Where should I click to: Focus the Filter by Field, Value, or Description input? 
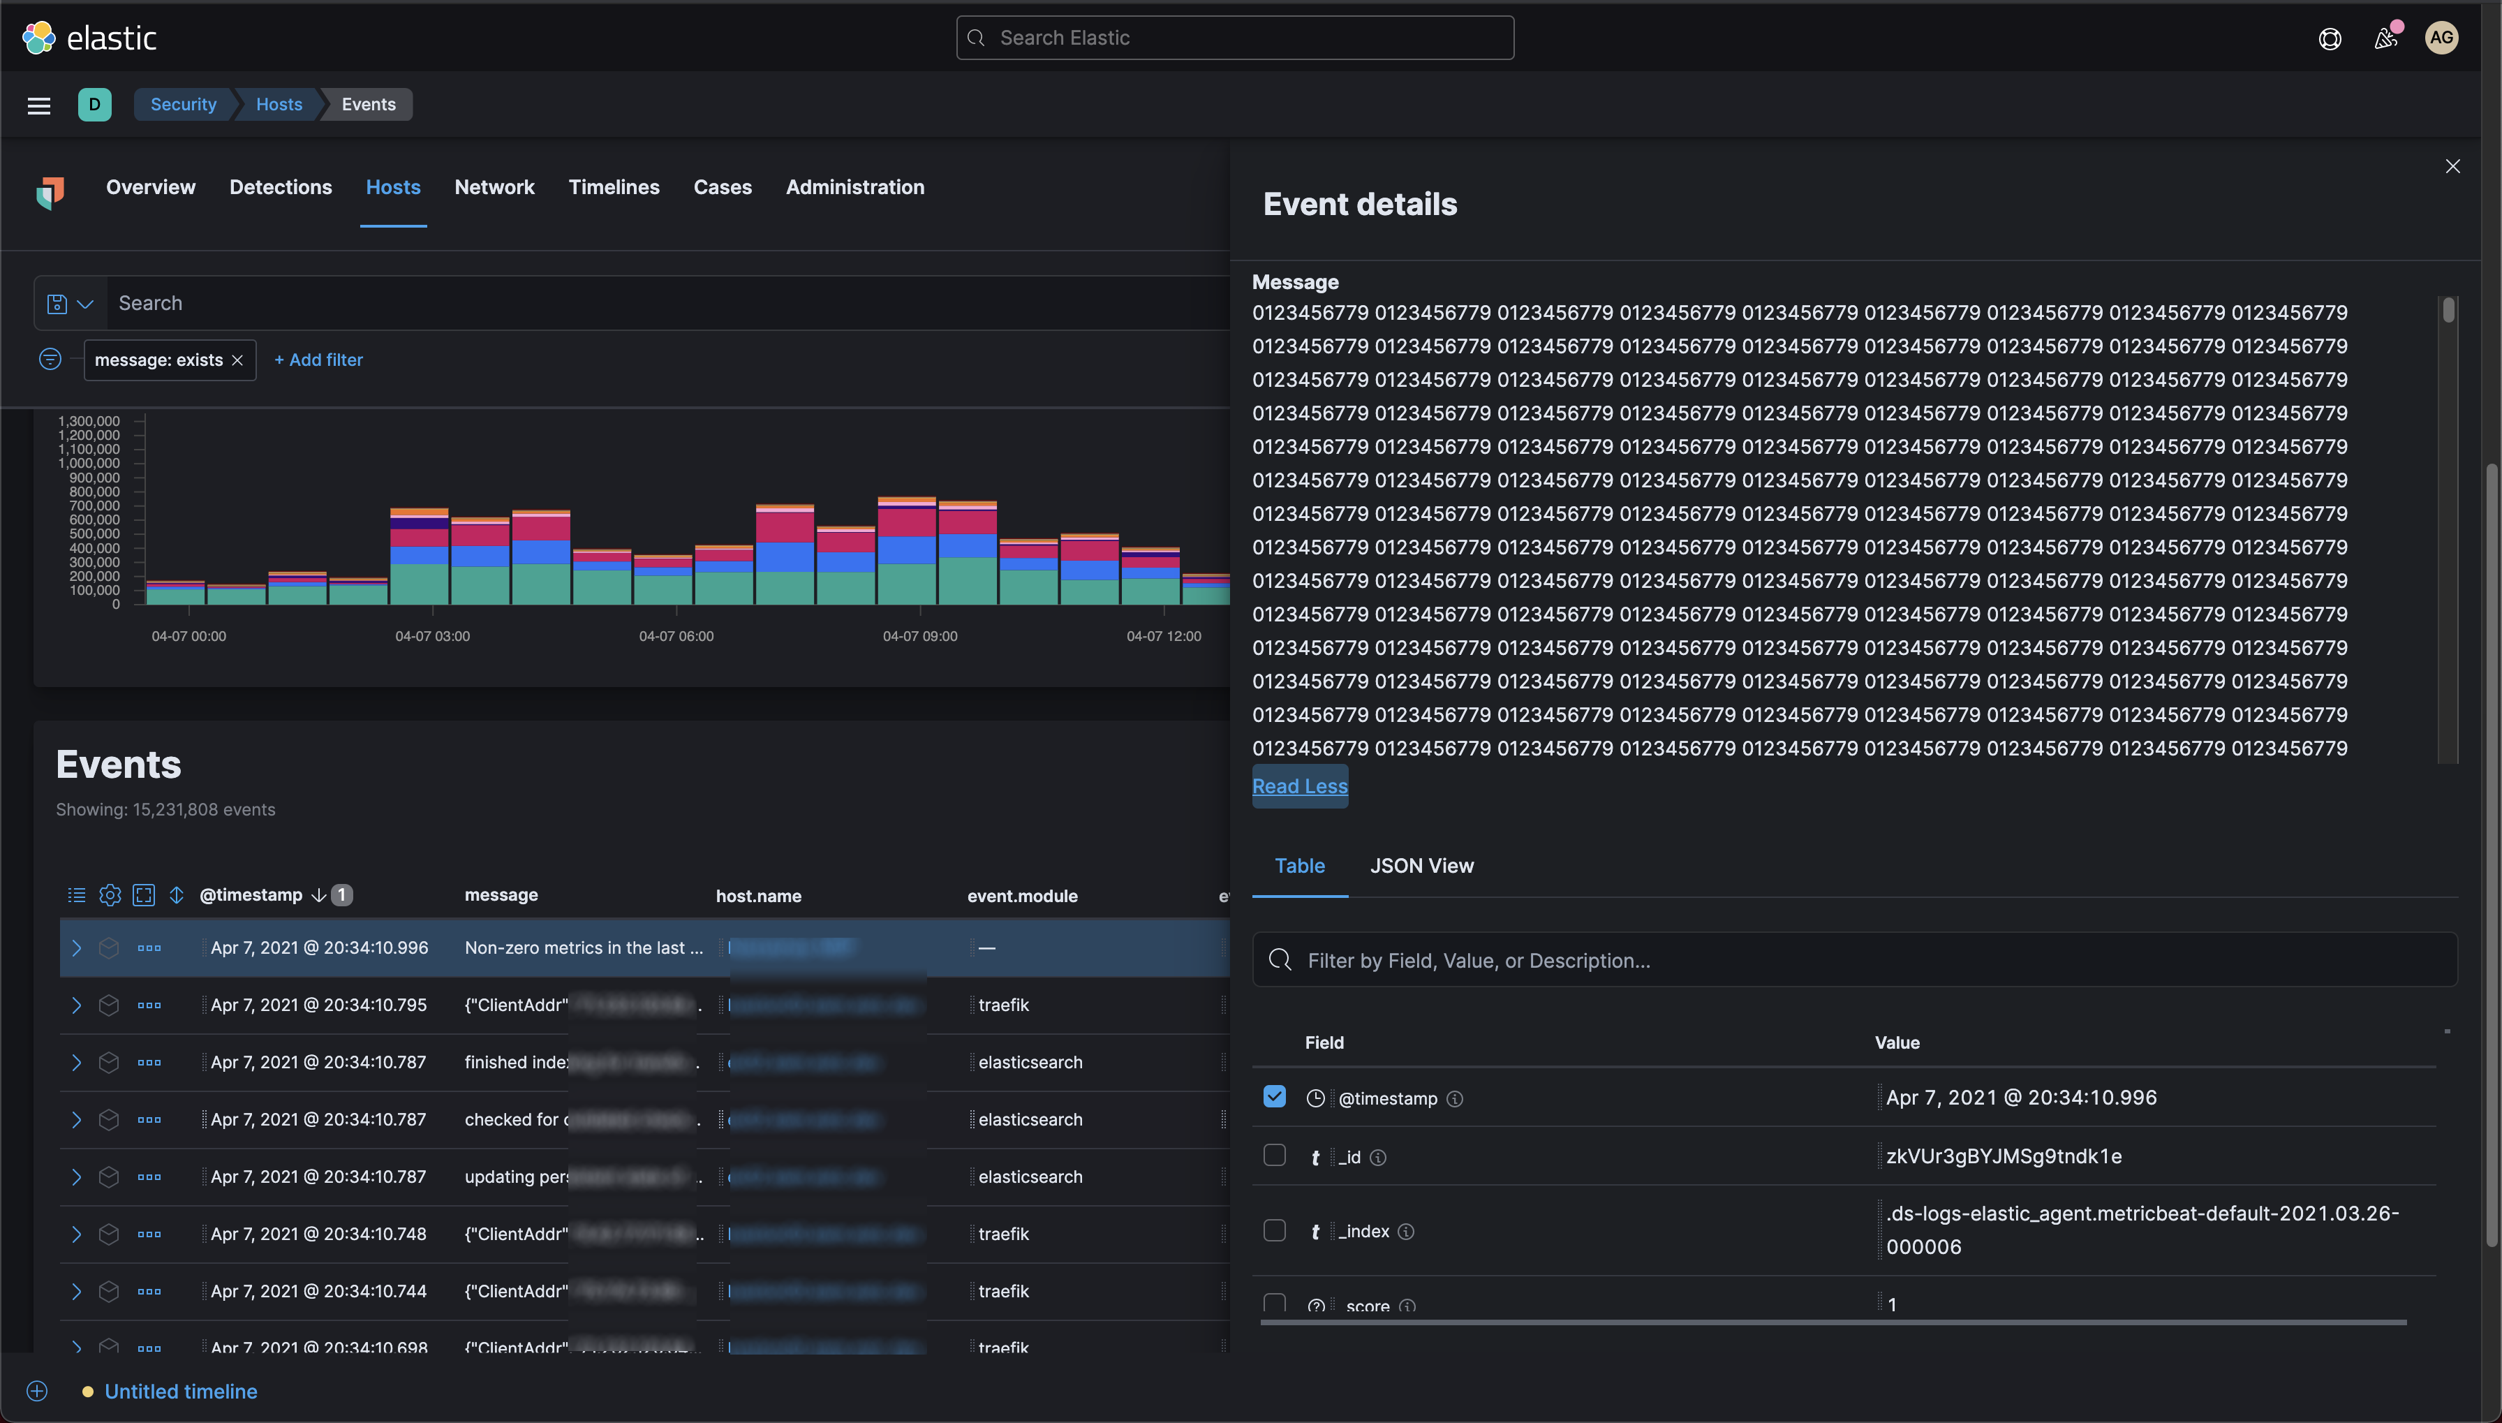click(x=1854, y=961)
